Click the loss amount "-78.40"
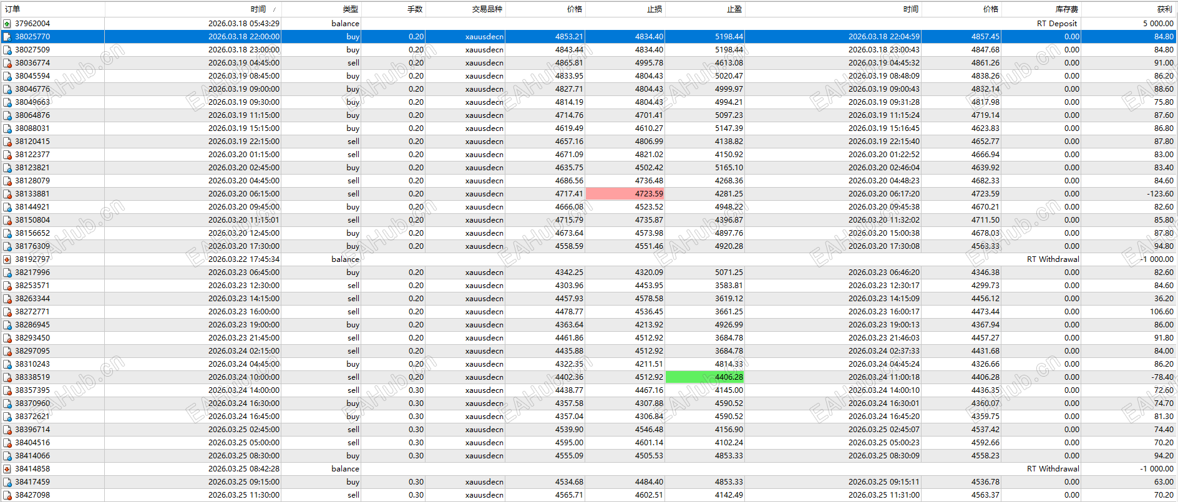This screenshot has height=502, width=1178. point(1162,377)
